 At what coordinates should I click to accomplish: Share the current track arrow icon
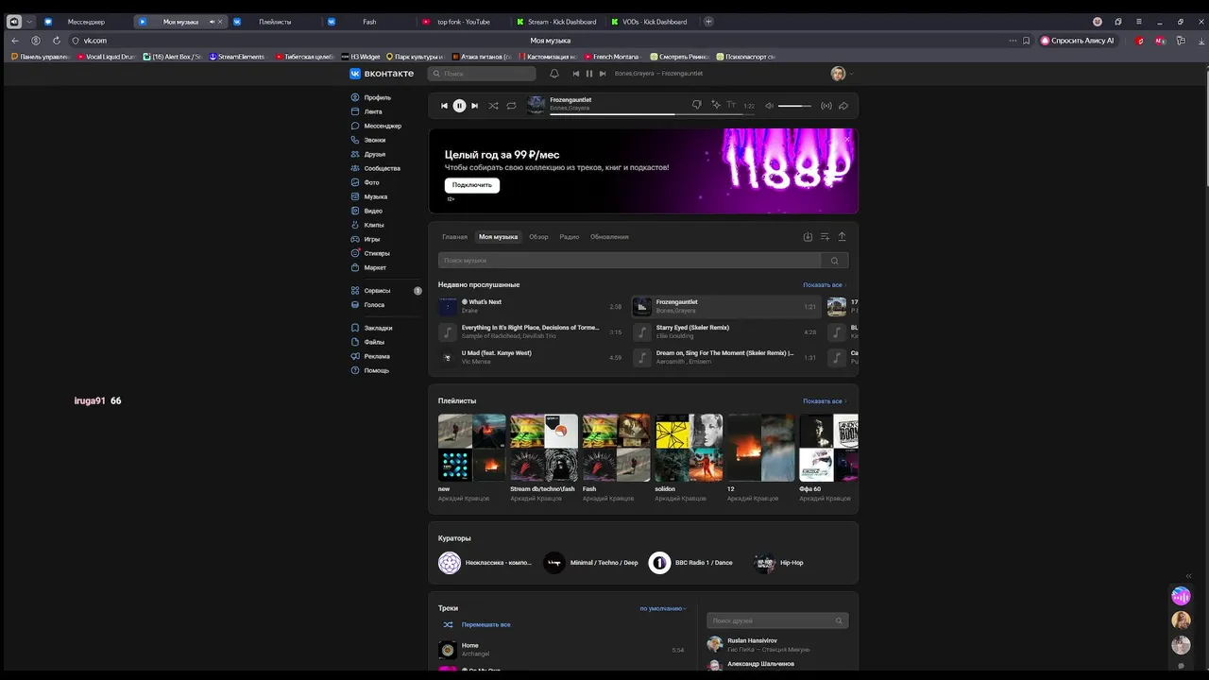click(x=843, y=106)
